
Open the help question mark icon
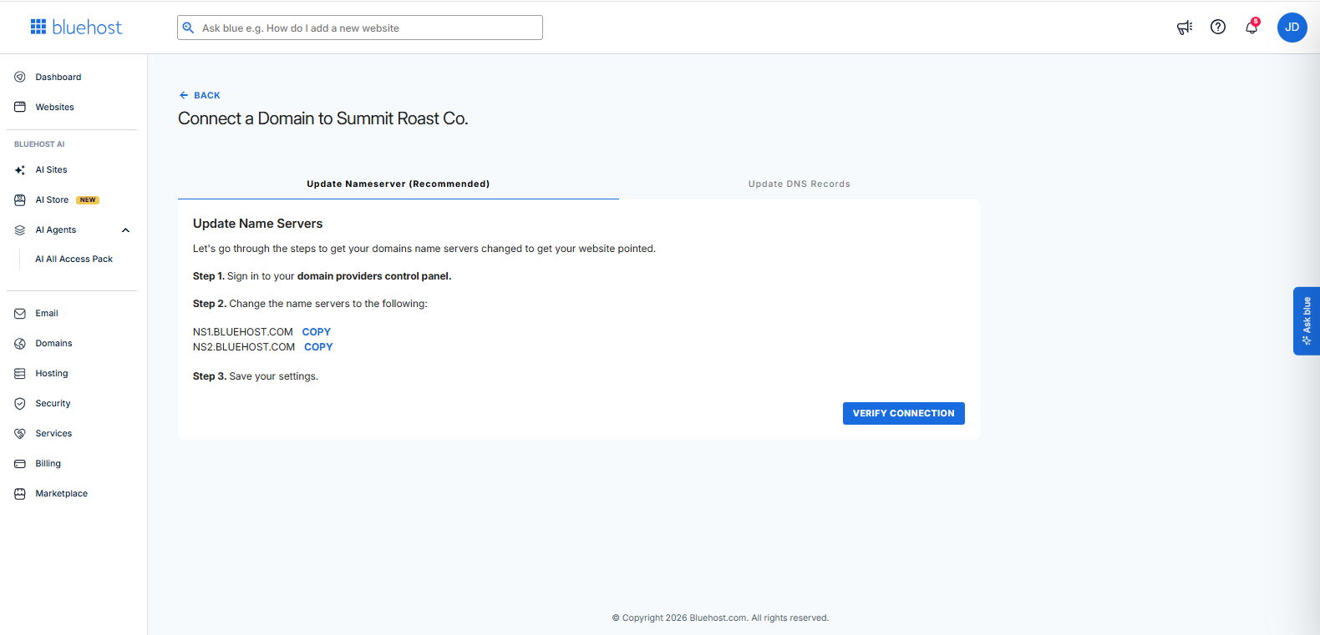point(1218,28)
